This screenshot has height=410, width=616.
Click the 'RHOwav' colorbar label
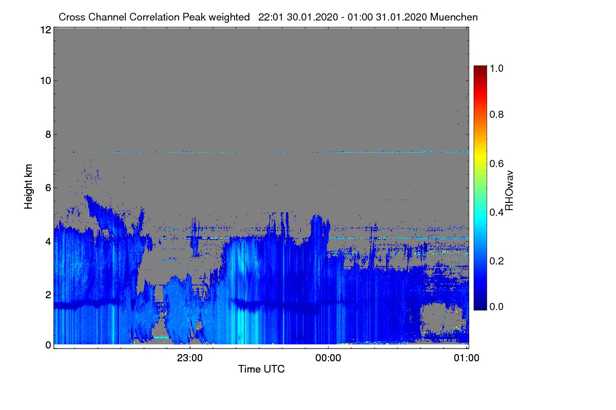509,191
